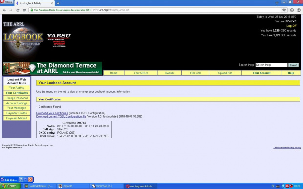The width and height of the screenshot is (303, 189).
Task: Open Your QSOs navigation tab
Action: tap(141, 73)
